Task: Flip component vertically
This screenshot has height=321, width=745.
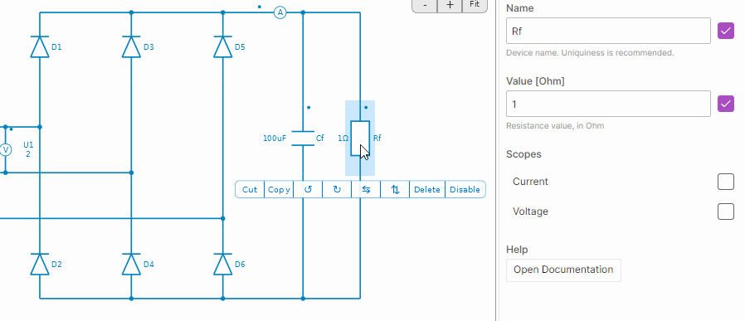Action: (x=395, y=189)
